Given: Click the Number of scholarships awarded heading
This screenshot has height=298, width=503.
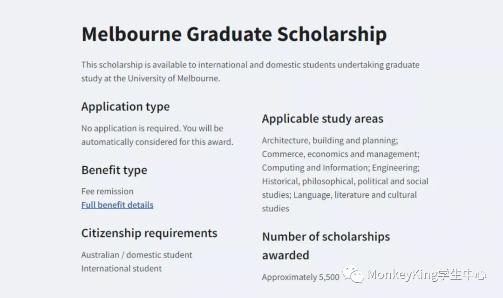Looking at the screenshot, I should pyautogui.click(x=326, y=246).
